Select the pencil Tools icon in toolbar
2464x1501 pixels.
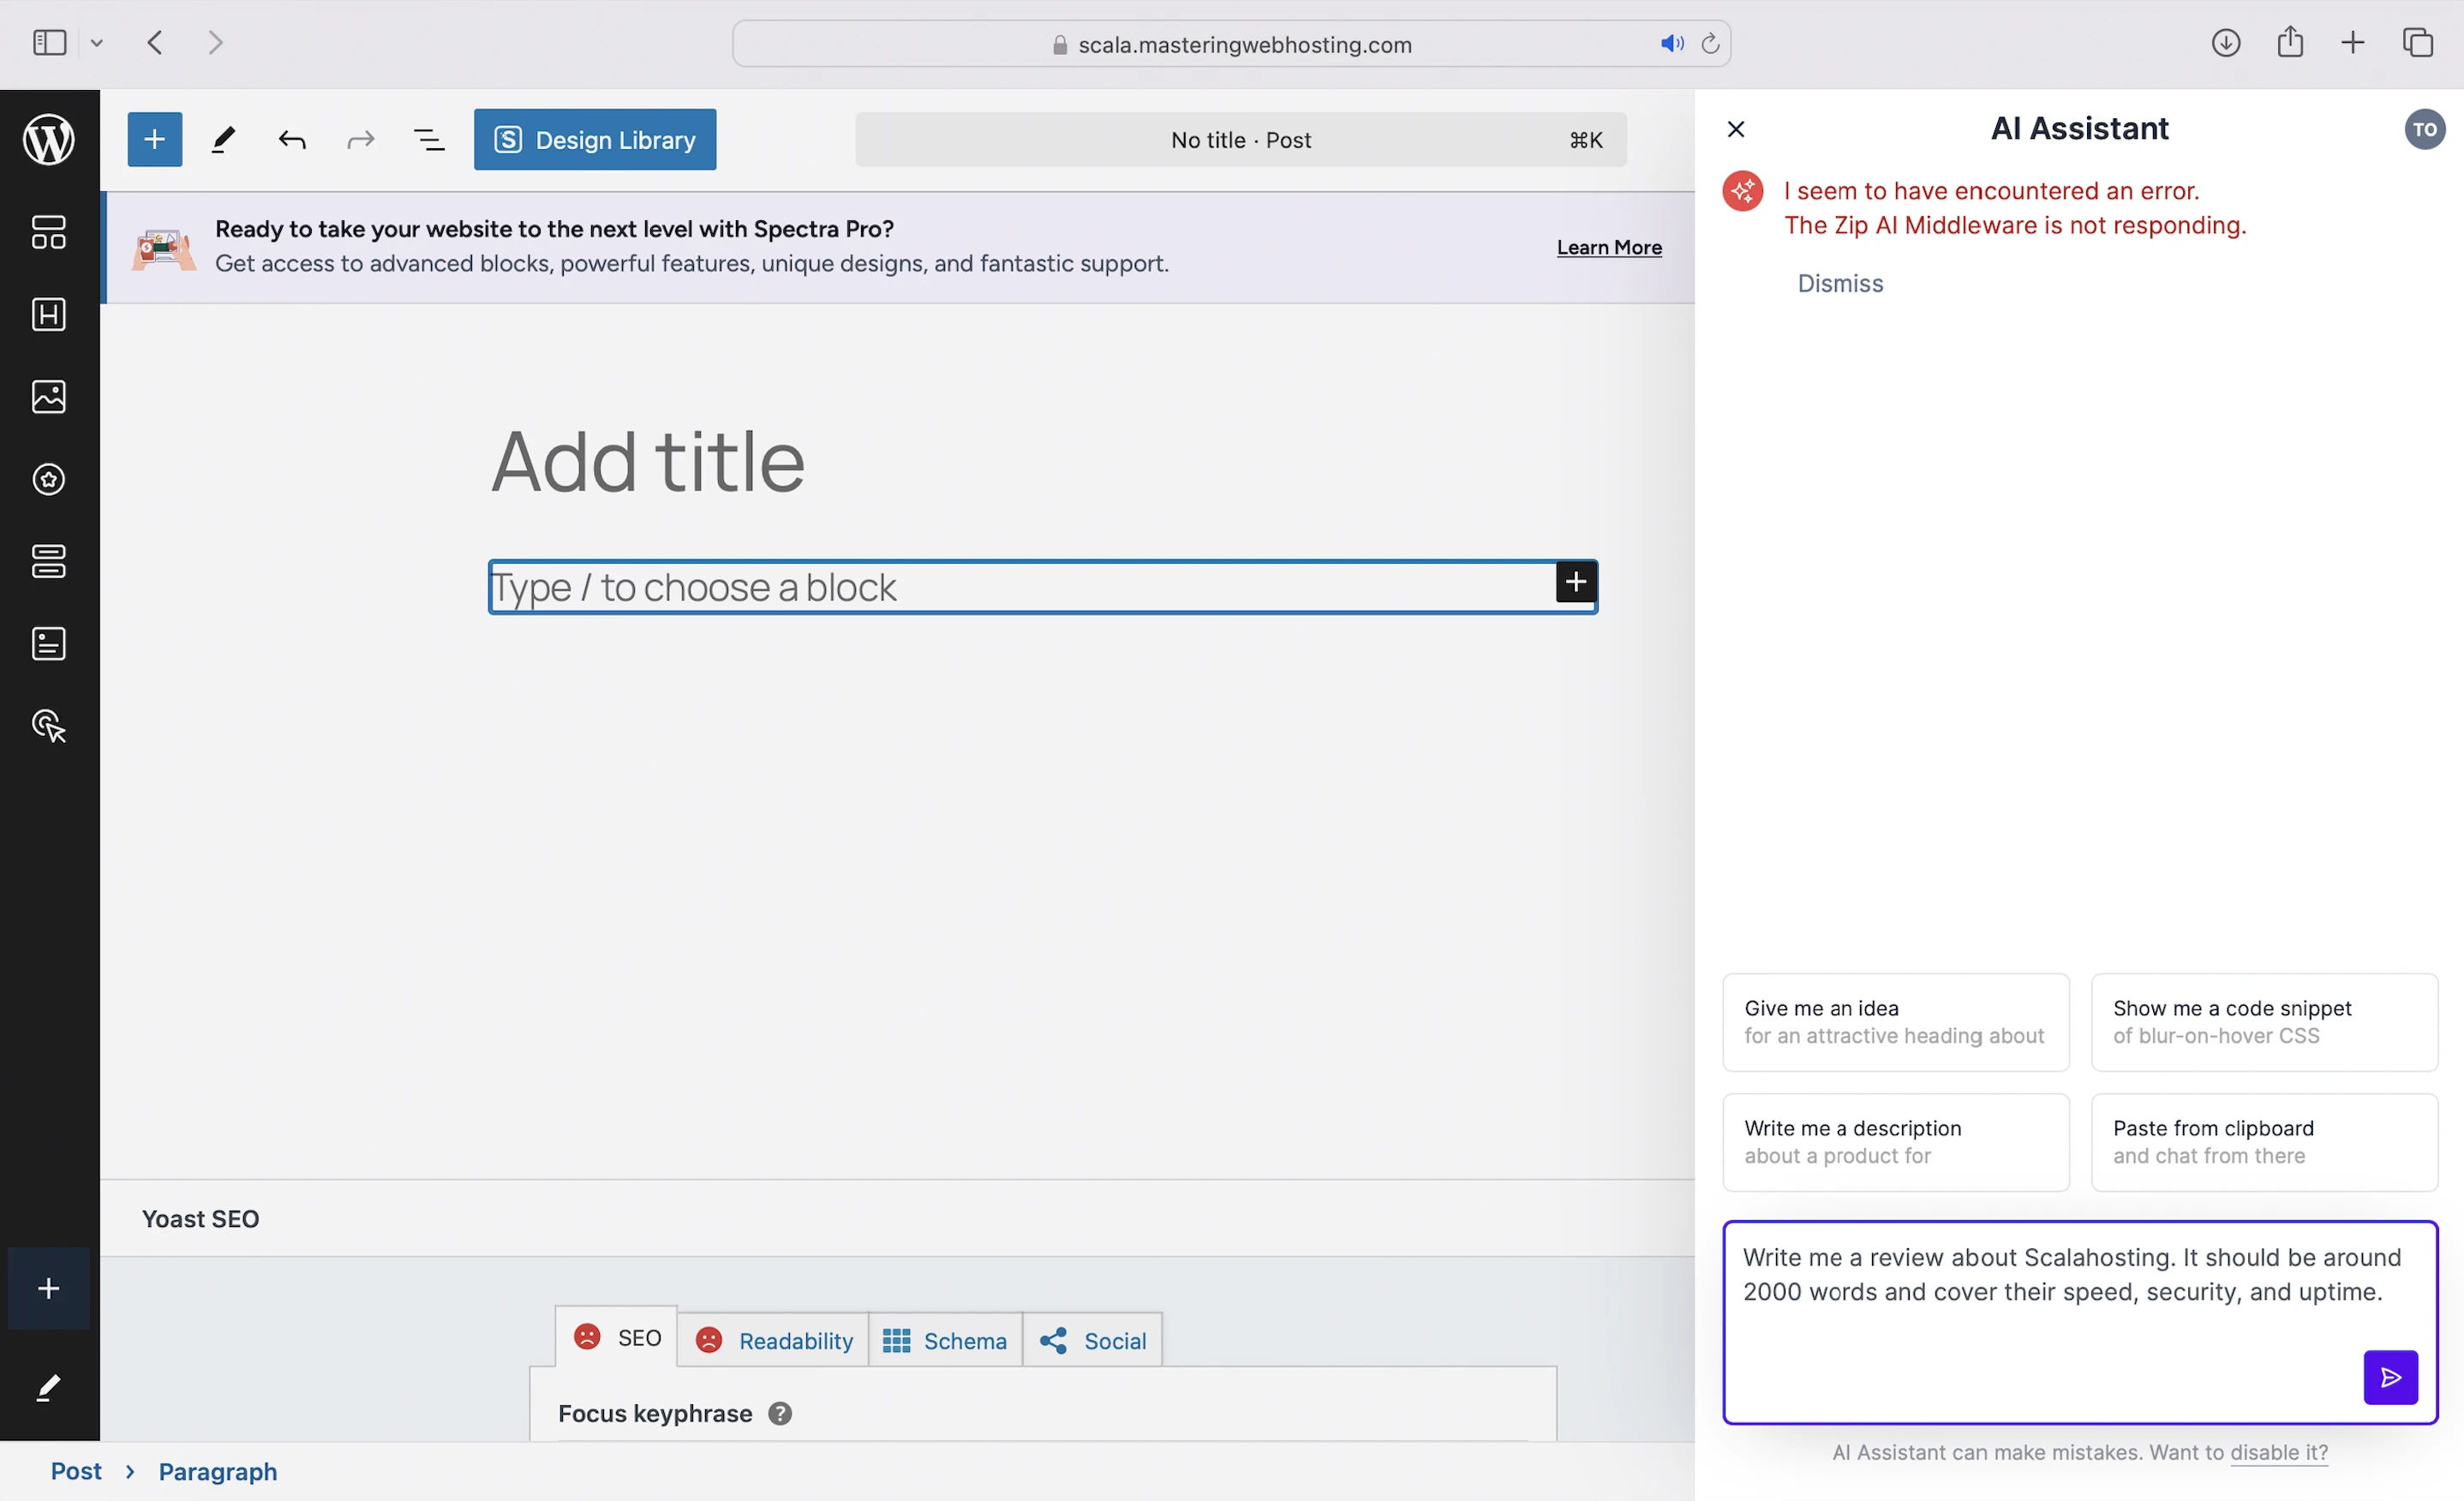(x=223, y=139)
